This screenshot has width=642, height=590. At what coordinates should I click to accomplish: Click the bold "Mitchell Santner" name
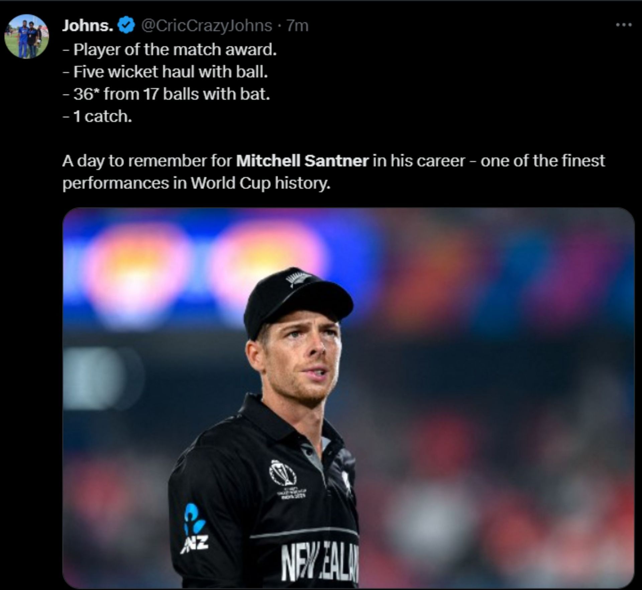click(302, 161)
